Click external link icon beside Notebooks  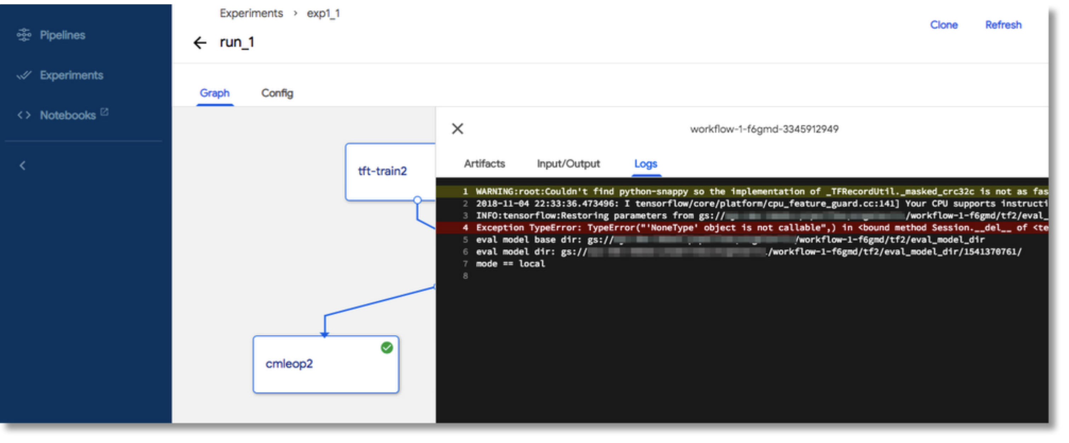[104, 112]
